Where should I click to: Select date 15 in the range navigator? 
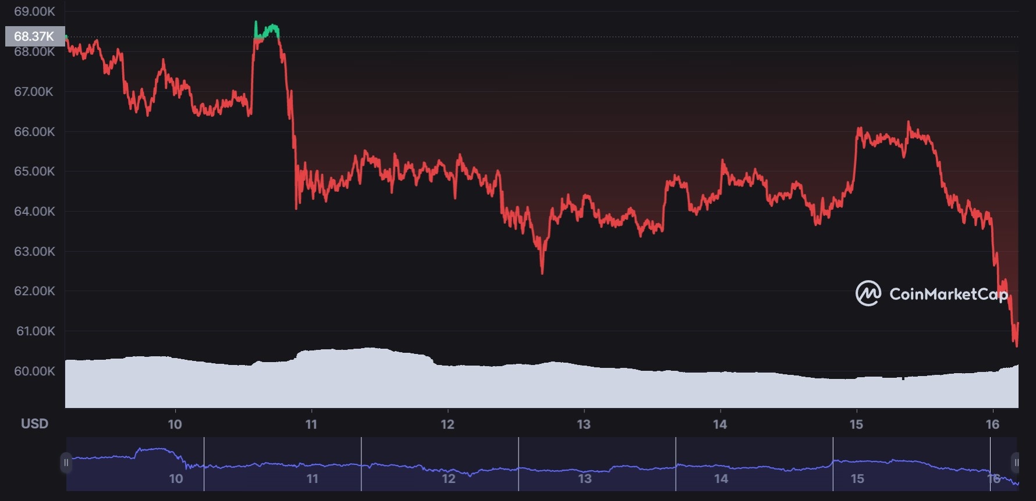857,479
